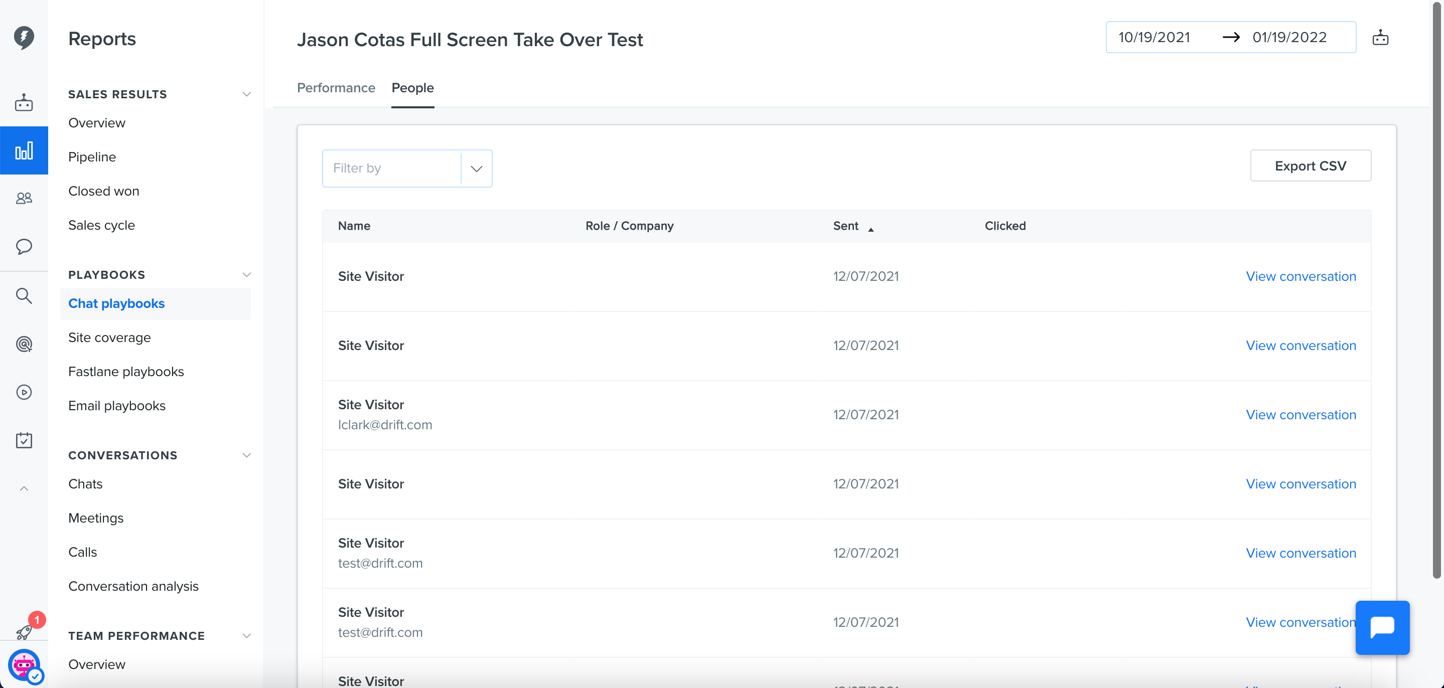Open the Closed won report

(x=104, y=191)
